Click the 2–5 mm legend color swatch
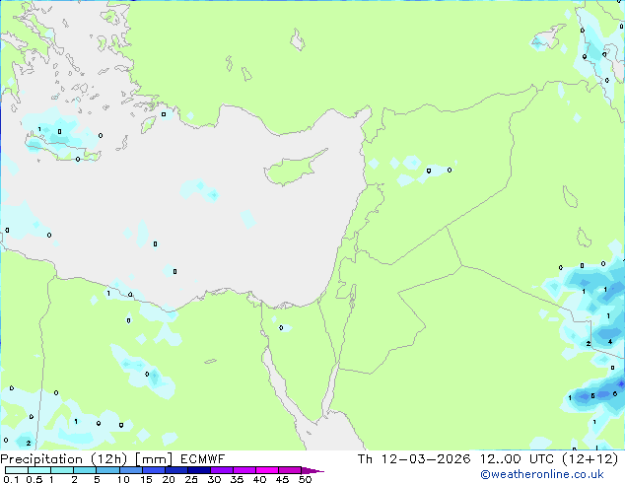This screenshot has width=625, height=483. pos(85,470)
